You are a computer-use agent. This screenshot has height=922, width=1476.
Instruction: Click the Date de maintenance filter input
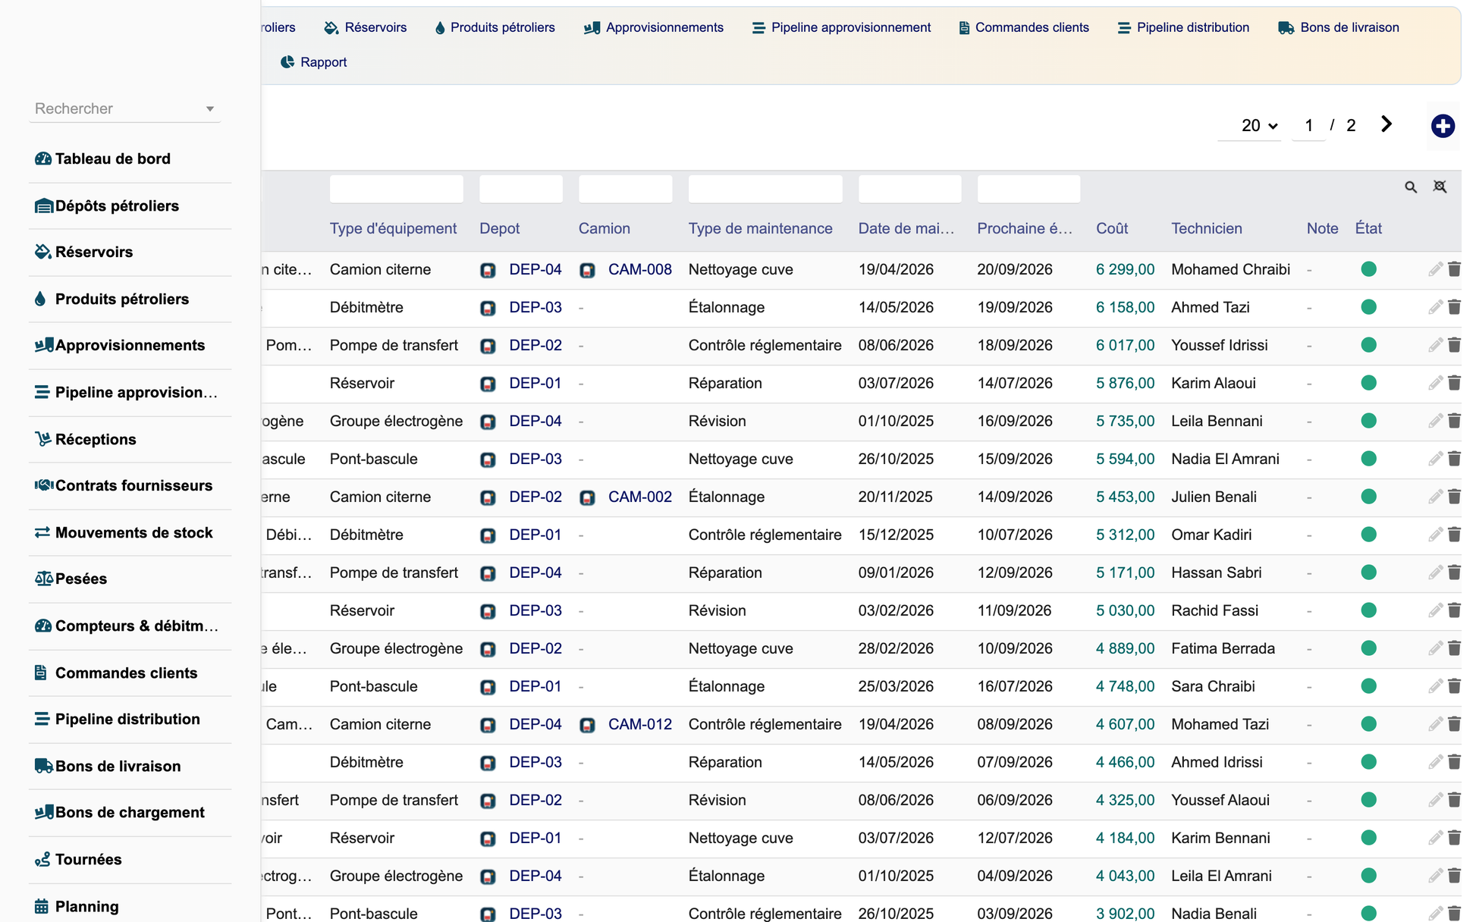(910, 189)
